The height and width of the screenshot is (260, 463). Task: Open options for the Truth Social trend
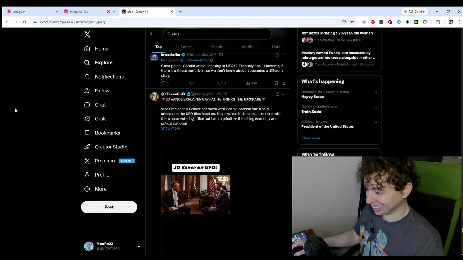click(x=375, y=108)
